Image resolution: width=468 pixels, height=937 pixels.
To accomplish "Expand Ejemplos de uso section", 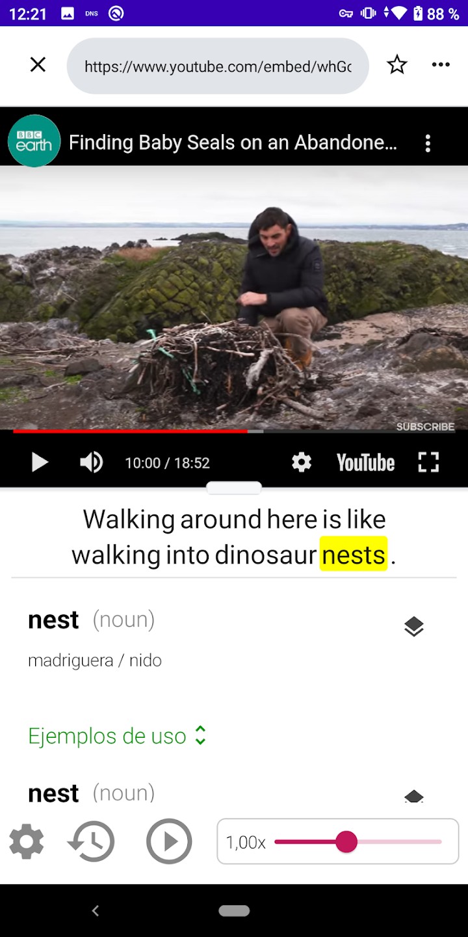I will coord(117,736).
